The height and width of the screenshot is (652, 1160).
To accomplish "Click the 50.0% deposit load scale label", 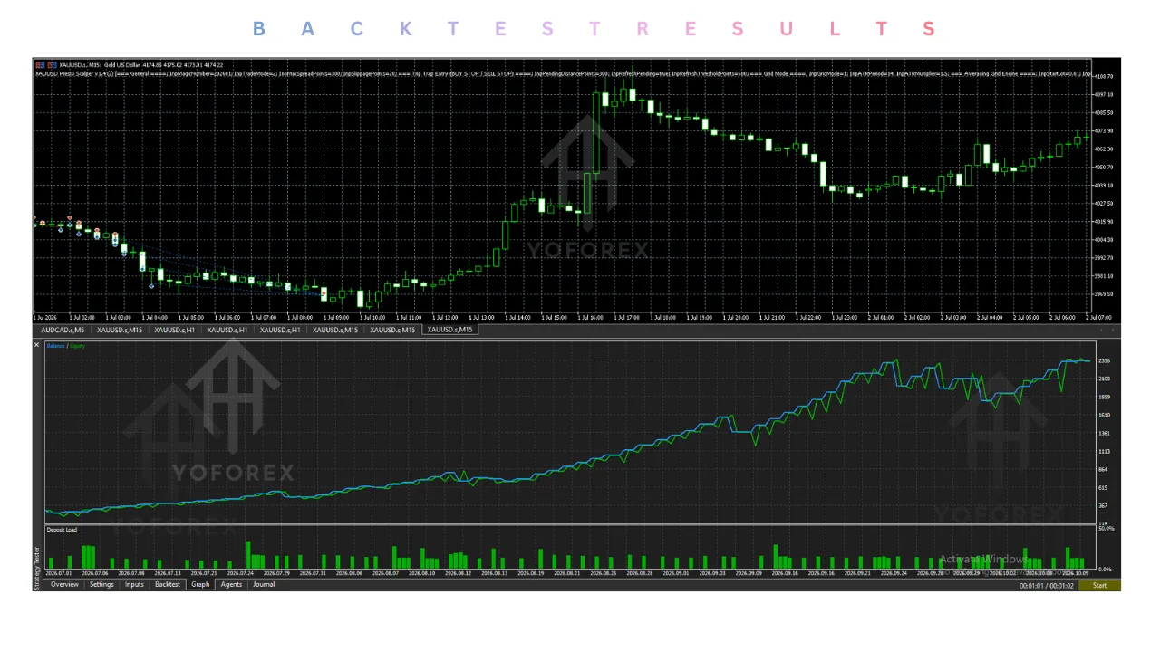I will tap(1106, 528).
